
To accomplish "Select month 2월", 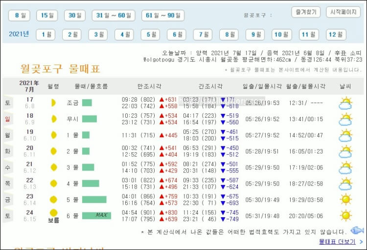I will 72,35.
